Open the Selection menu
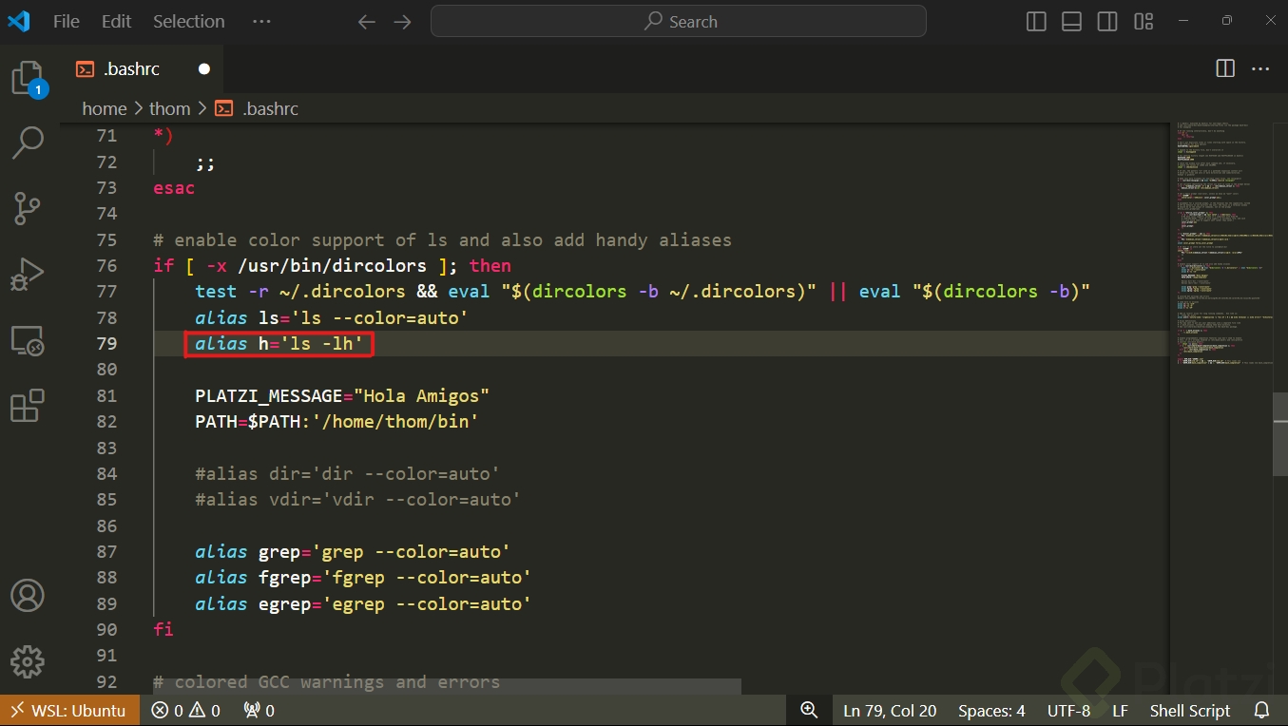 click(189, 22)
